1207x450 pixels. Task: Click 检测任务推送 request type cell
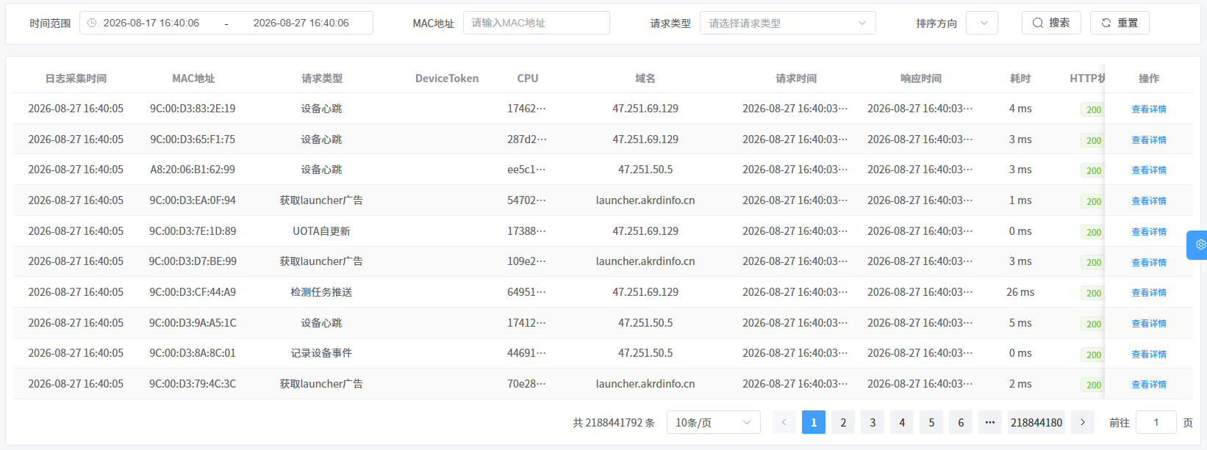(x=321, y=291)
